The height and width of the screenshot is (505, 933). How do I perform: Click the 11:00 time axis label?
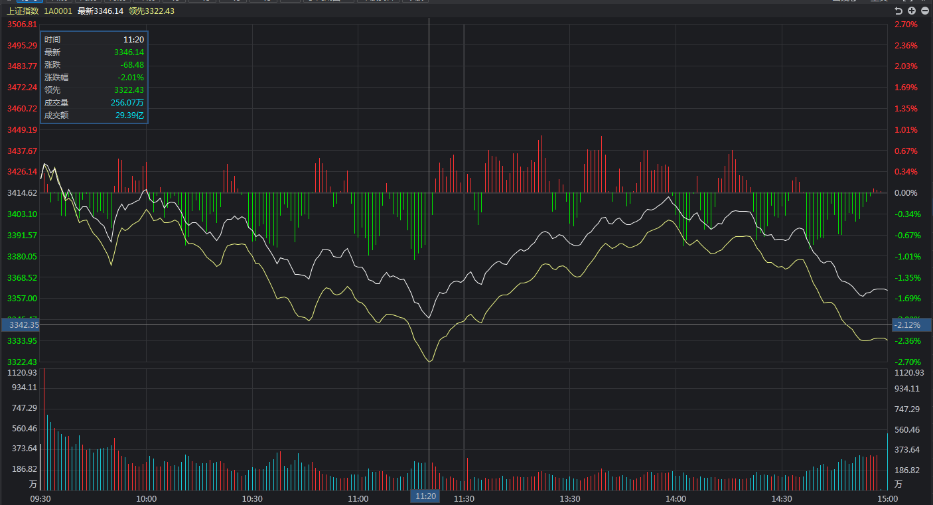point(358,498)
